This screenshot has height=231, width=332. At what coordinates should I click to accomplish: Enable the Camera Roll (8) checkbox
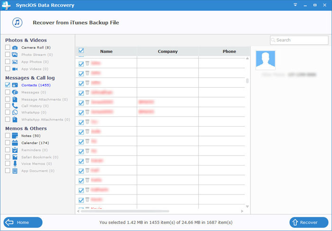click(8, 47)
